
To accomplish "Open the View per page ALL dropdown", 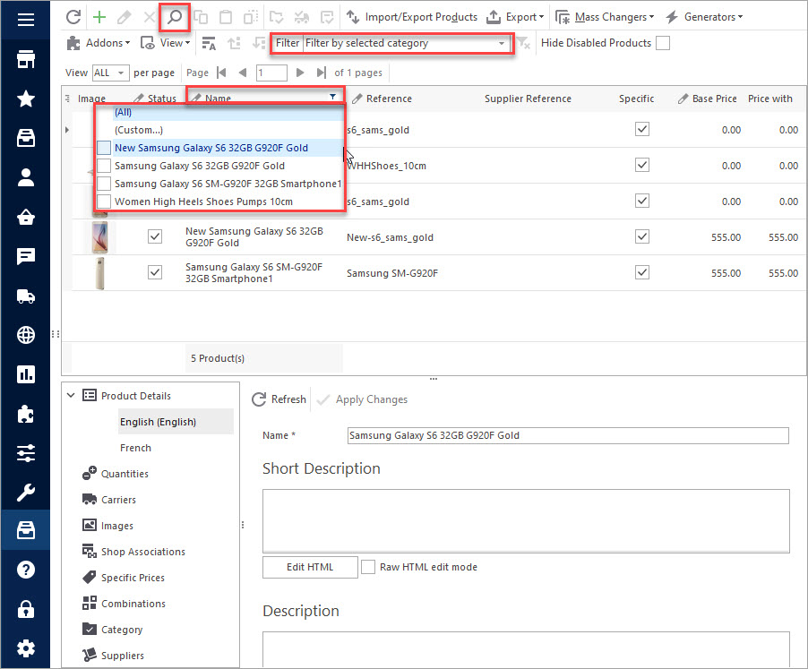I will point(110,73).
